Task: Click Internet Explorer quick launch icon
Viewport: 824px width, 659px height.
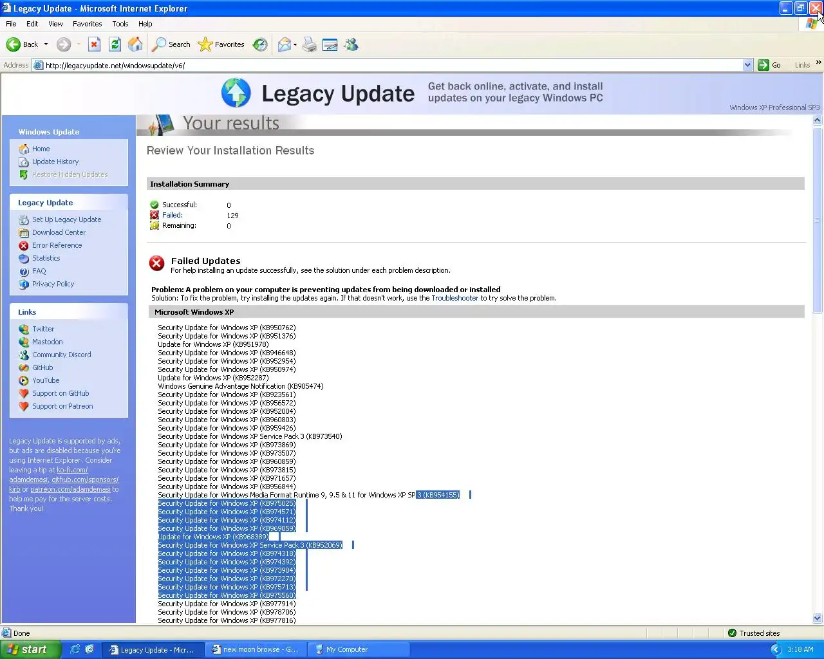Action: click(75, 649)
